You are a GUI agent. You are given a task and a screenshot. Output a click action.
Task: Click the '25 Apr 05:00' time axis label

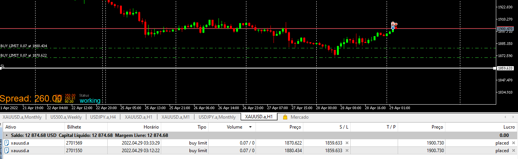click(x=130, y=108)
